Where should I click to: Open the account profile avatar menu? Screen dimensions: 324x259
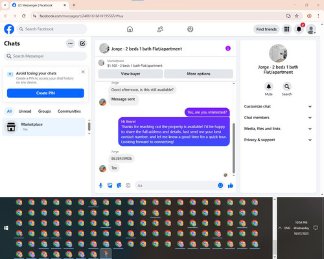311,29
